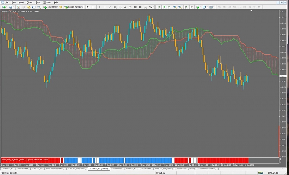
Task: Open the Terminal panel
Action: 34,7
